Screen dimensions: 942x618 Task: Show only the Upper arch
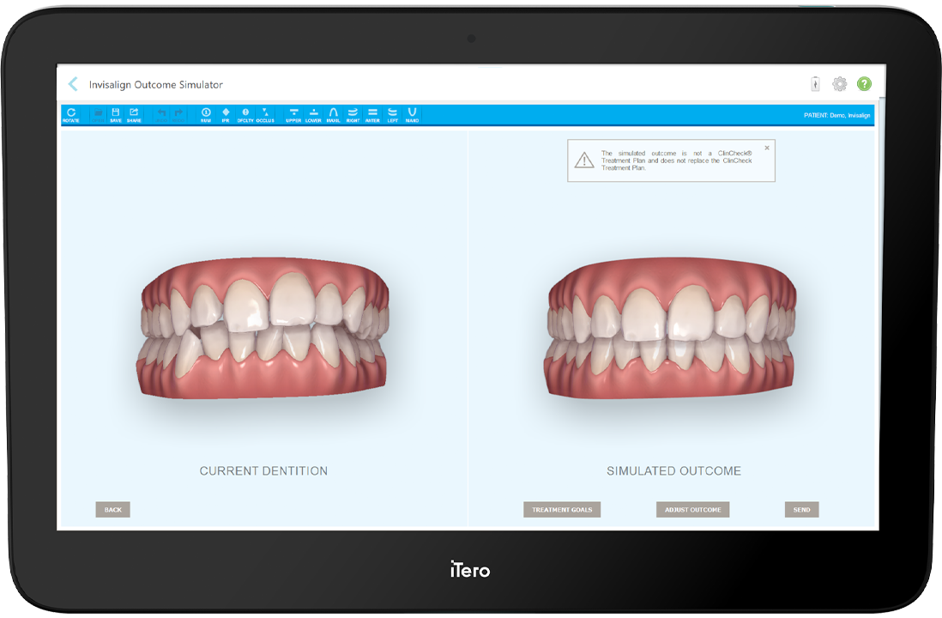click(x=293, y=115)
